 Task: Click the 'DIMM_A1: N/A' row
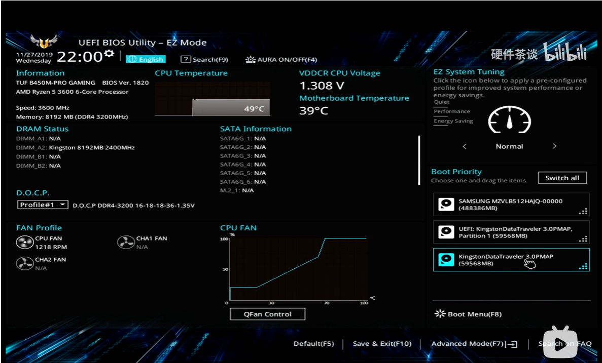[x=39, y=139]
